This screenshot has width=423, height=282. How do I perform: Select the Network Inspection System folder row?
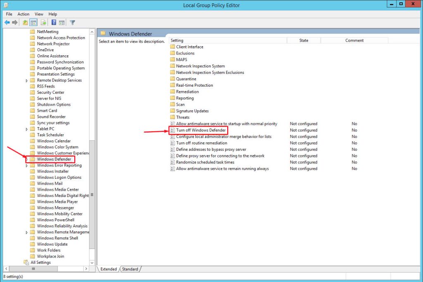pyautogui.click(x=200, y=66)
